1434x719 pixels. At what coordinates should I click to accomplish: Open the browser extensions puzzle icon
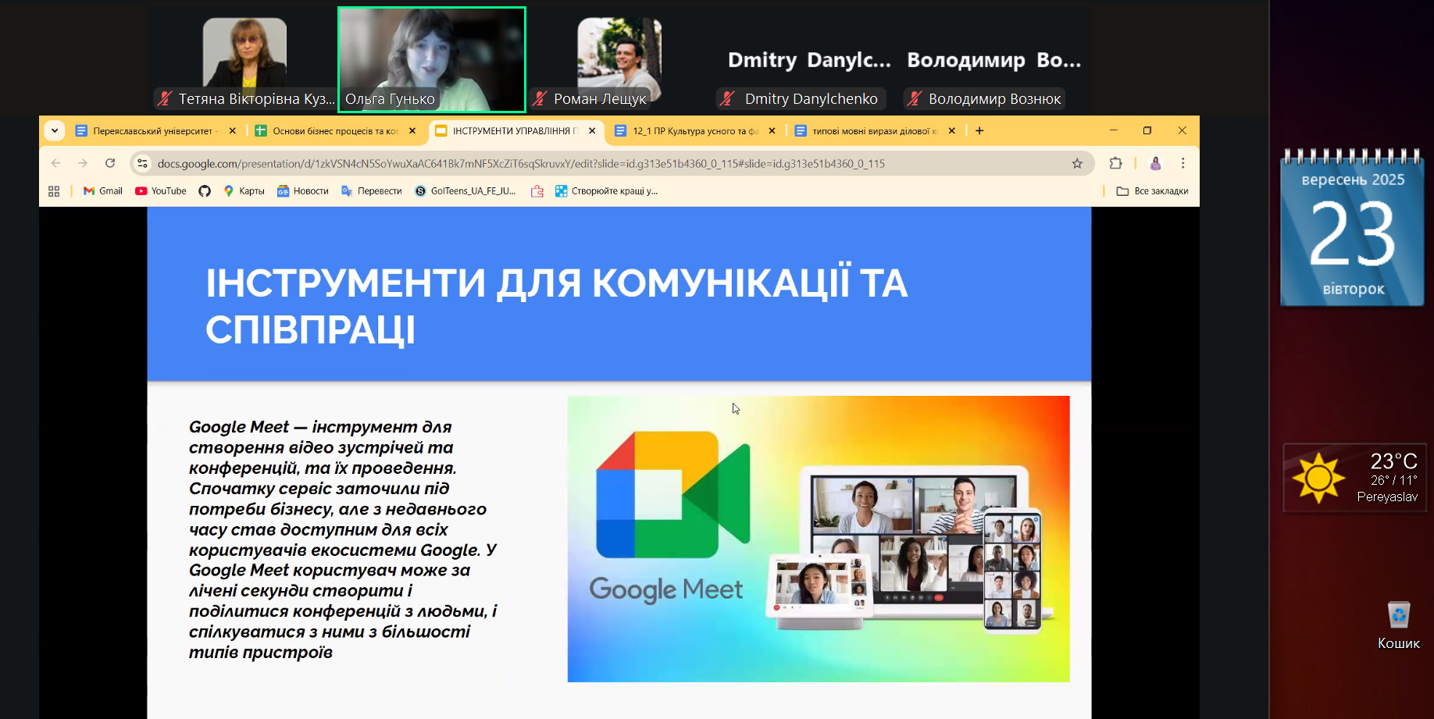1115,163
